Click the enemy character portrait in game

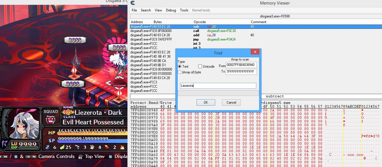(25, 125)
